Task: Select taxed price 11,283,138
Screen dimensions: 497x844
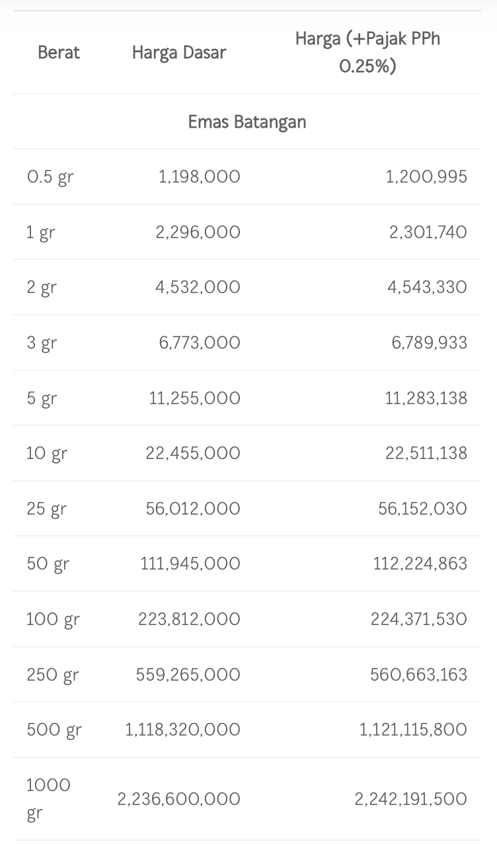Action: tap(426, 398)
